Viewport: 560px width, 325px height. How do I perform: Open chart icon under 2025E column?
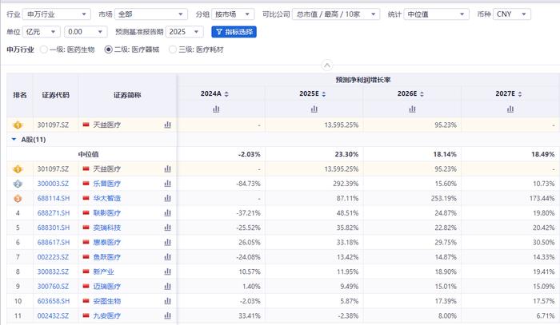[314, 109]
